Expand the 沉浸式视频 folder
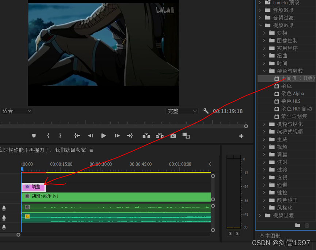This screenshot has height=250, width=316. (264, 132)
